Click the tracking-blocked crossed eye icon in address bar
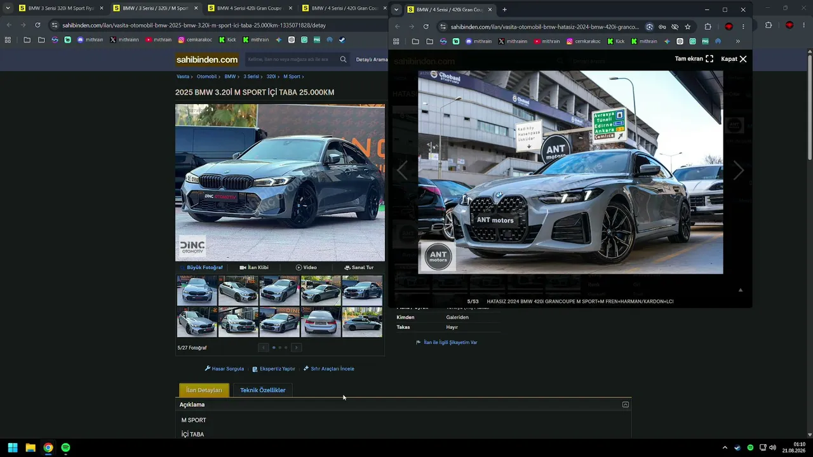Viewport: 813px width, 457px height. [675, 27]
